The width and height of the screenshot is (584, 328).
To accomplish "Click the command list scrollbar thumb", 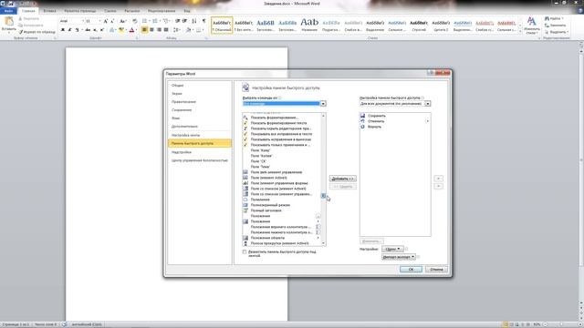I will coord(323,196).
